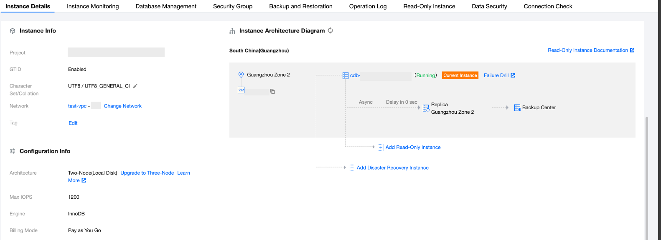This screenshot has height=240, width=661.
Task: Refresh the Instance Architecture Diagram
Action: click(330, 30)
